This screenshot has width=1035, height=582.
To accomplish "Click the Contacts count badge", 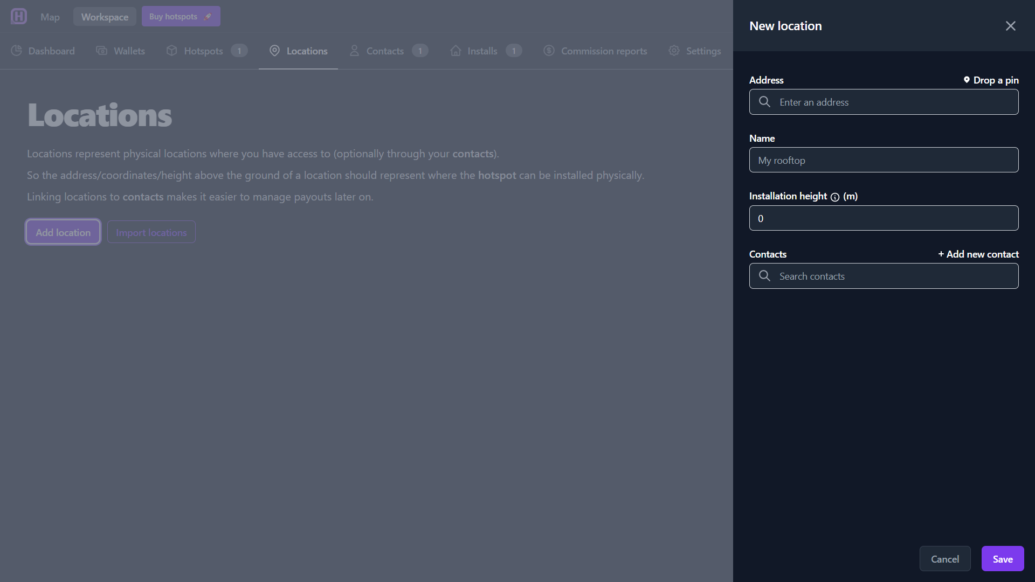I will 420,51.
